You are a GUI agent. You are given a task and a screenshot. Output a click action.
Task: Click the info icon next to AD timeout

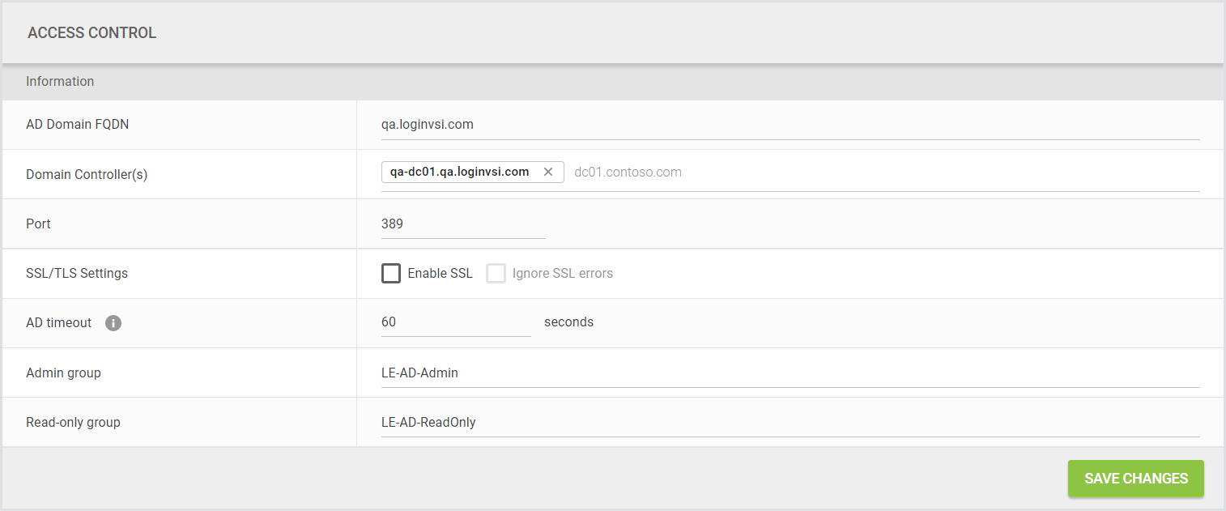click(x=113, y=323)
